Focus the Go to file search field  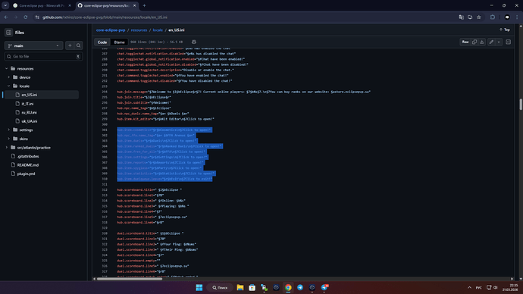(x=43, y=57)
